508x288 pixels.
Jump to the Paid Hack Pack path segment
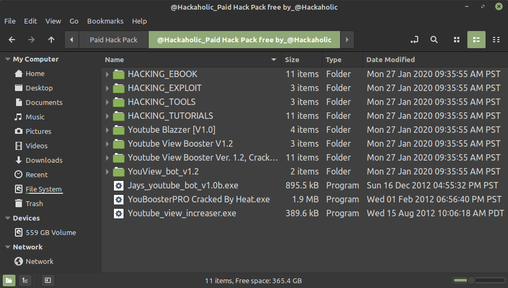coord(113,40)
